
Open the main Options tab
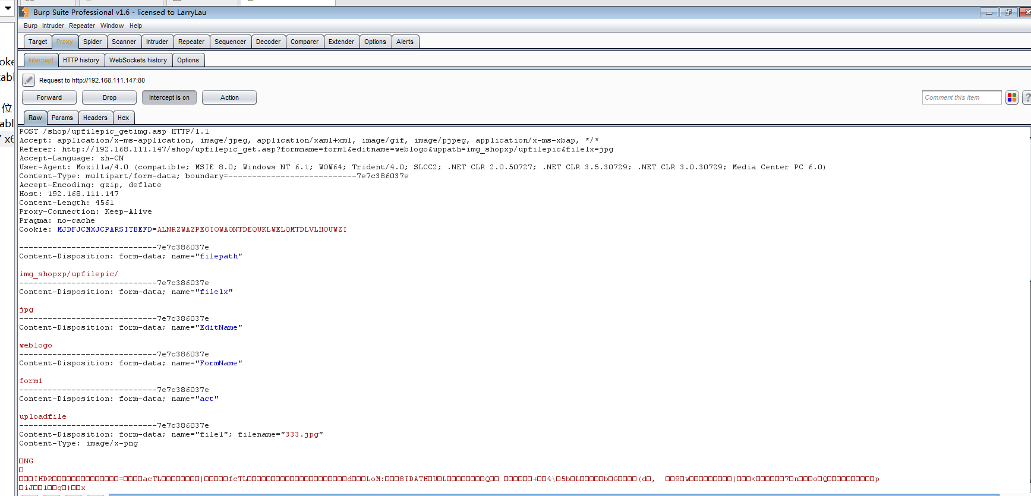pos(375,42)
